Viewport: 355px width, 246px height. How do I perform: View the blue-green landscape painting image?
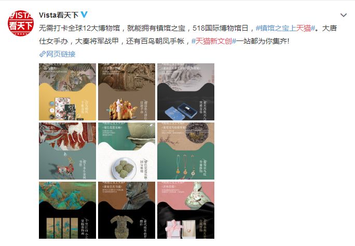67,210
